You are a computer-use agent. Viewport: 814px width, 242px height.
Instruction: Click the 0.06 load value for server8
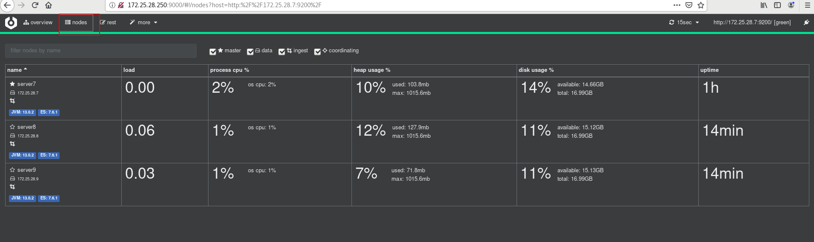(140, 131)
